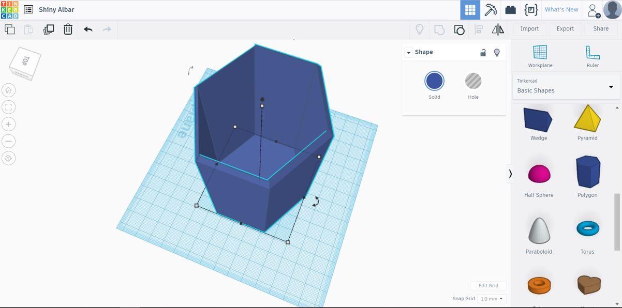The height and width of the screenshot is (308, 622).
Task: Toggle shape visibility with the lightbulb
Action: coord(497,52)
